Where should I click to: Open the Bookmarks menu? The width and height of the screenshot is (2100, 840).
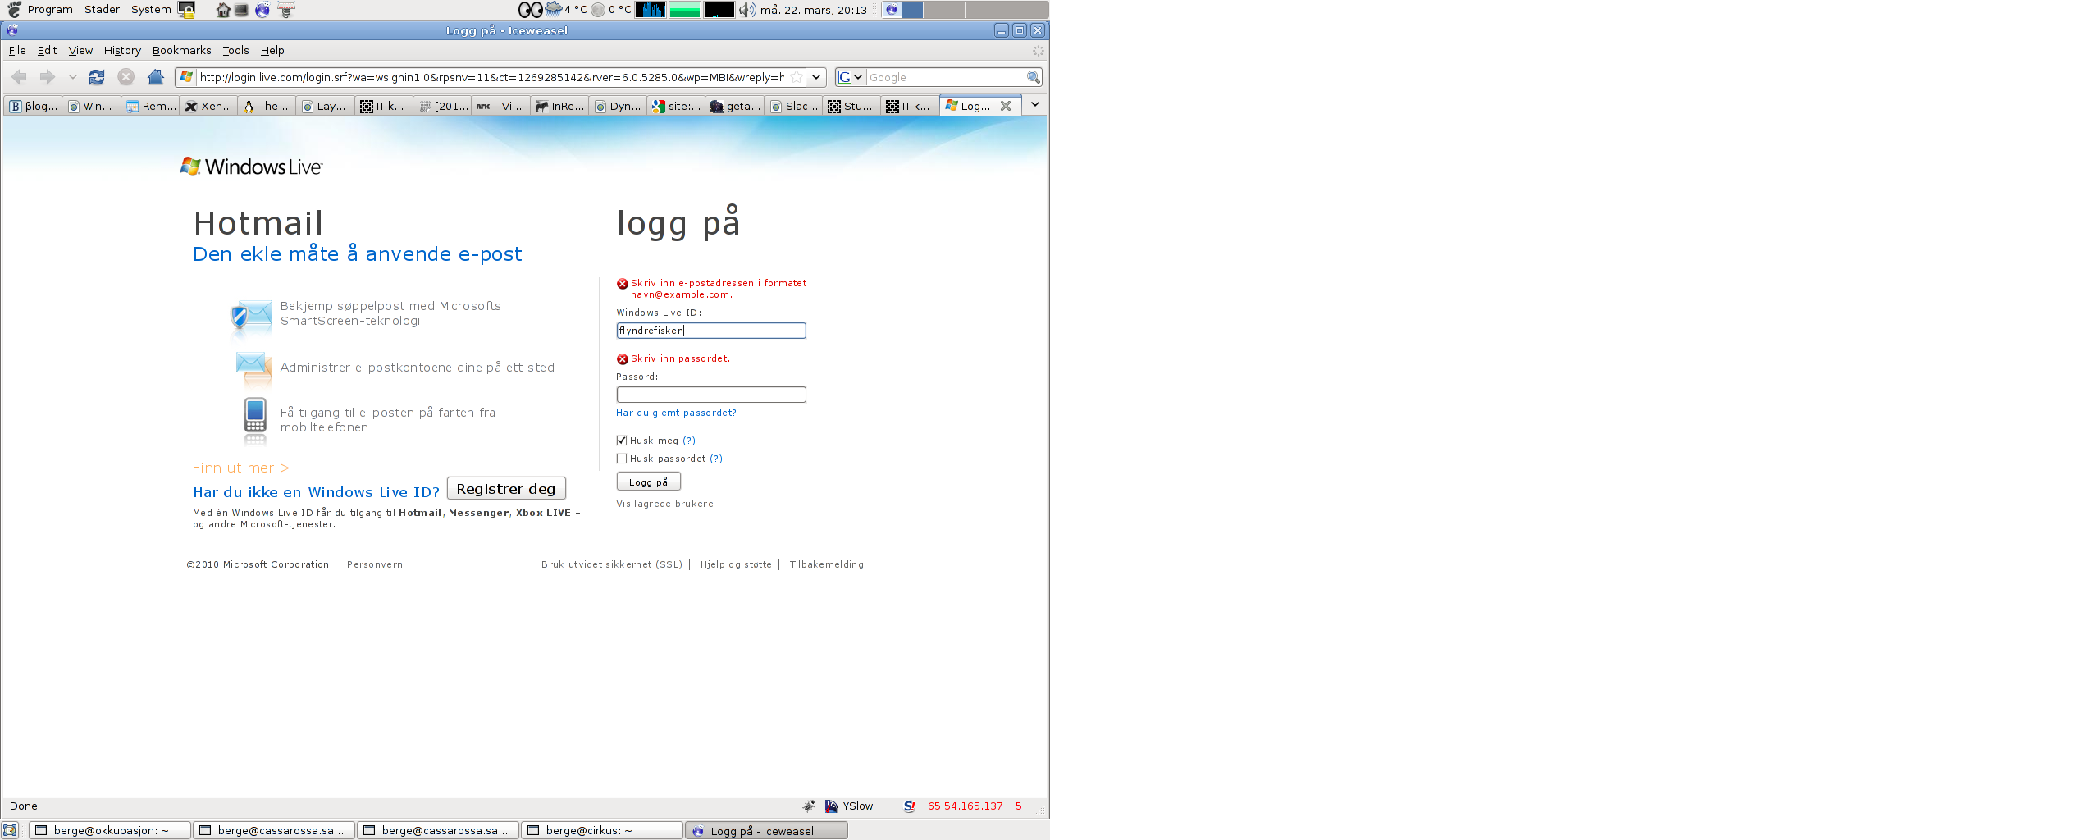click(181, 51)
